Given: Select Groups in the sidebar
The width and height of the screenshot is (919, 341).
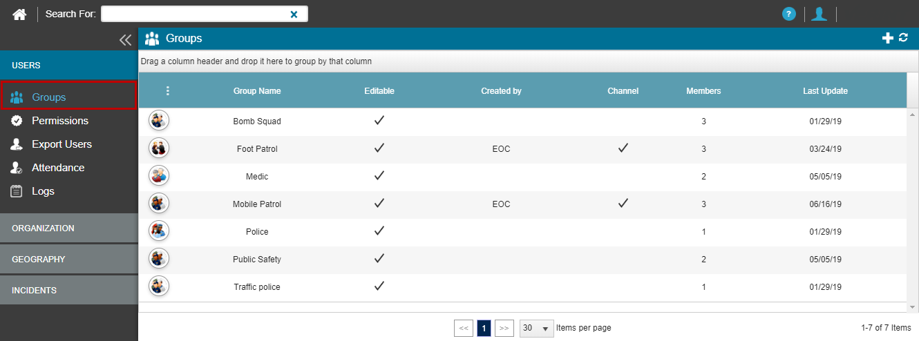Looking at the screenshot, I should click(x=69, y=97).
